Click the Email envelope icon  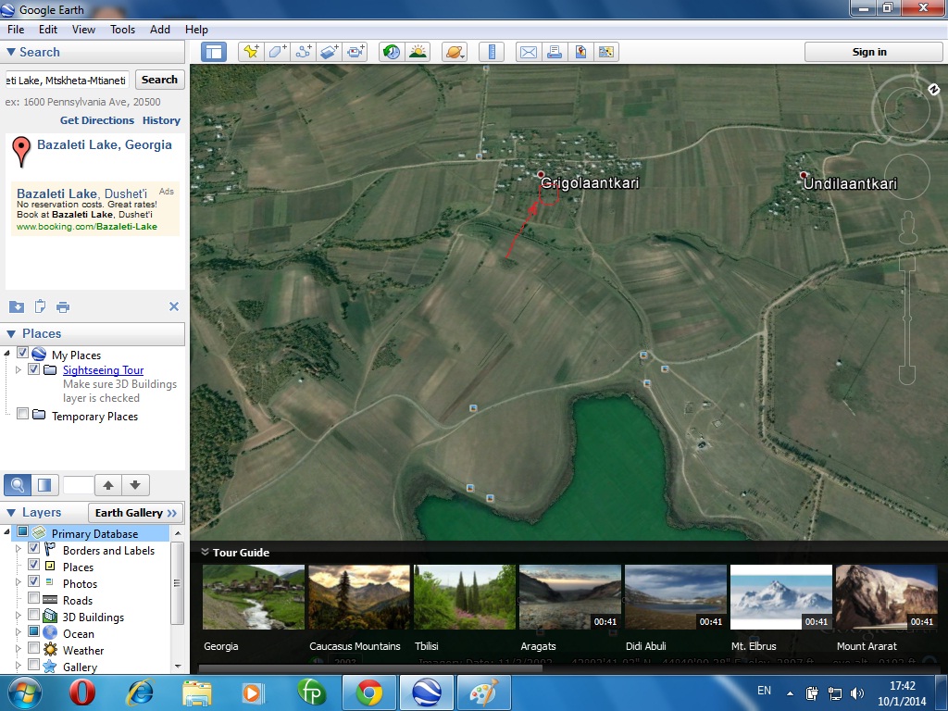[529, 52]
